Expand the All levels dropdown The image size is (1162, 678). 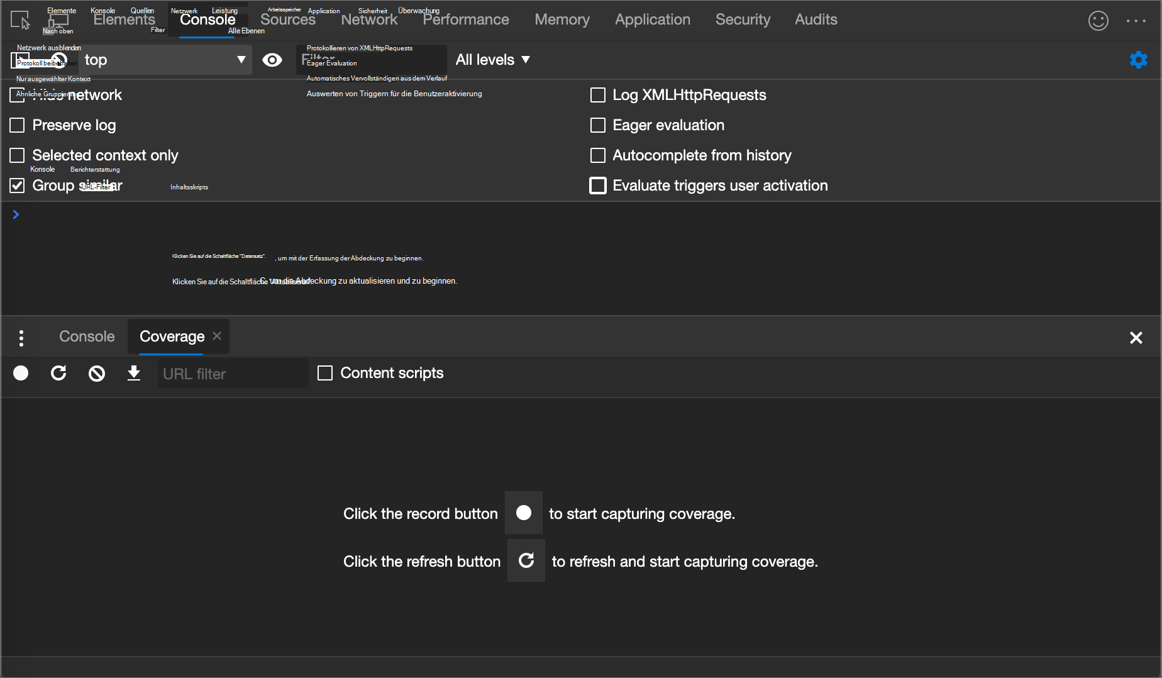click(x=492, y=60)
